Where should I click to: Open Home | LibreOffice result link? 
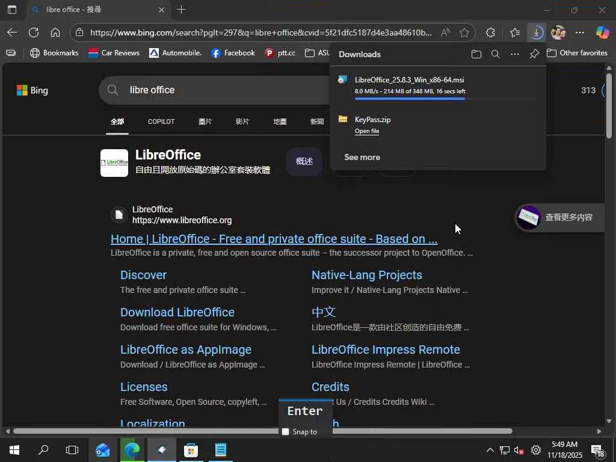274,239
